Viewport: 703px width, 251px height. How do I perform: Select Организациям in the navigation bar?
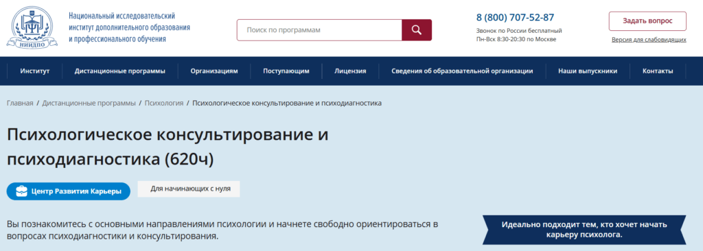click(214, 71)
